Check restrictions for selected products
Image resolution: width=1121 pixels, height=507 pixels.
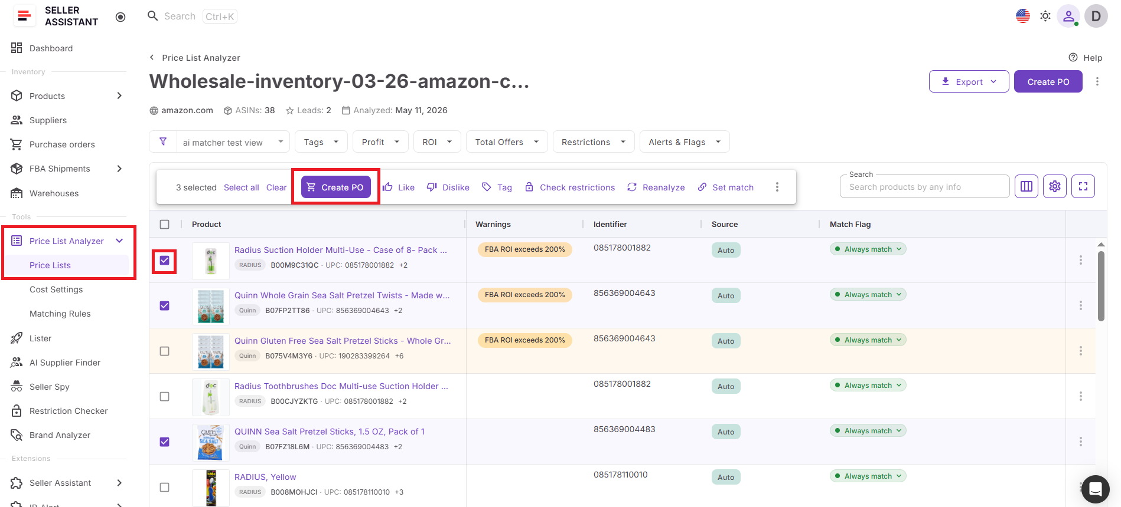570,187
